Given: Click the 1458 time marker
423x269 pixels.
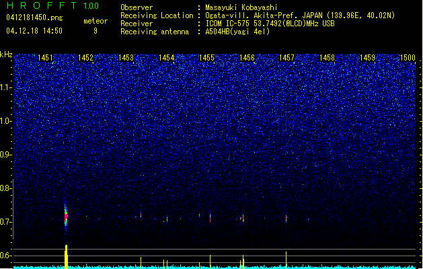Looking at the screenshot, I should 328,58.
